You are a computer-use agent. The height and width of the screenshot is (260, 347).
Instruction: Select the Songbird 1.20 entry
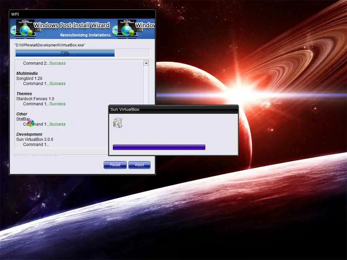[29, 79]
